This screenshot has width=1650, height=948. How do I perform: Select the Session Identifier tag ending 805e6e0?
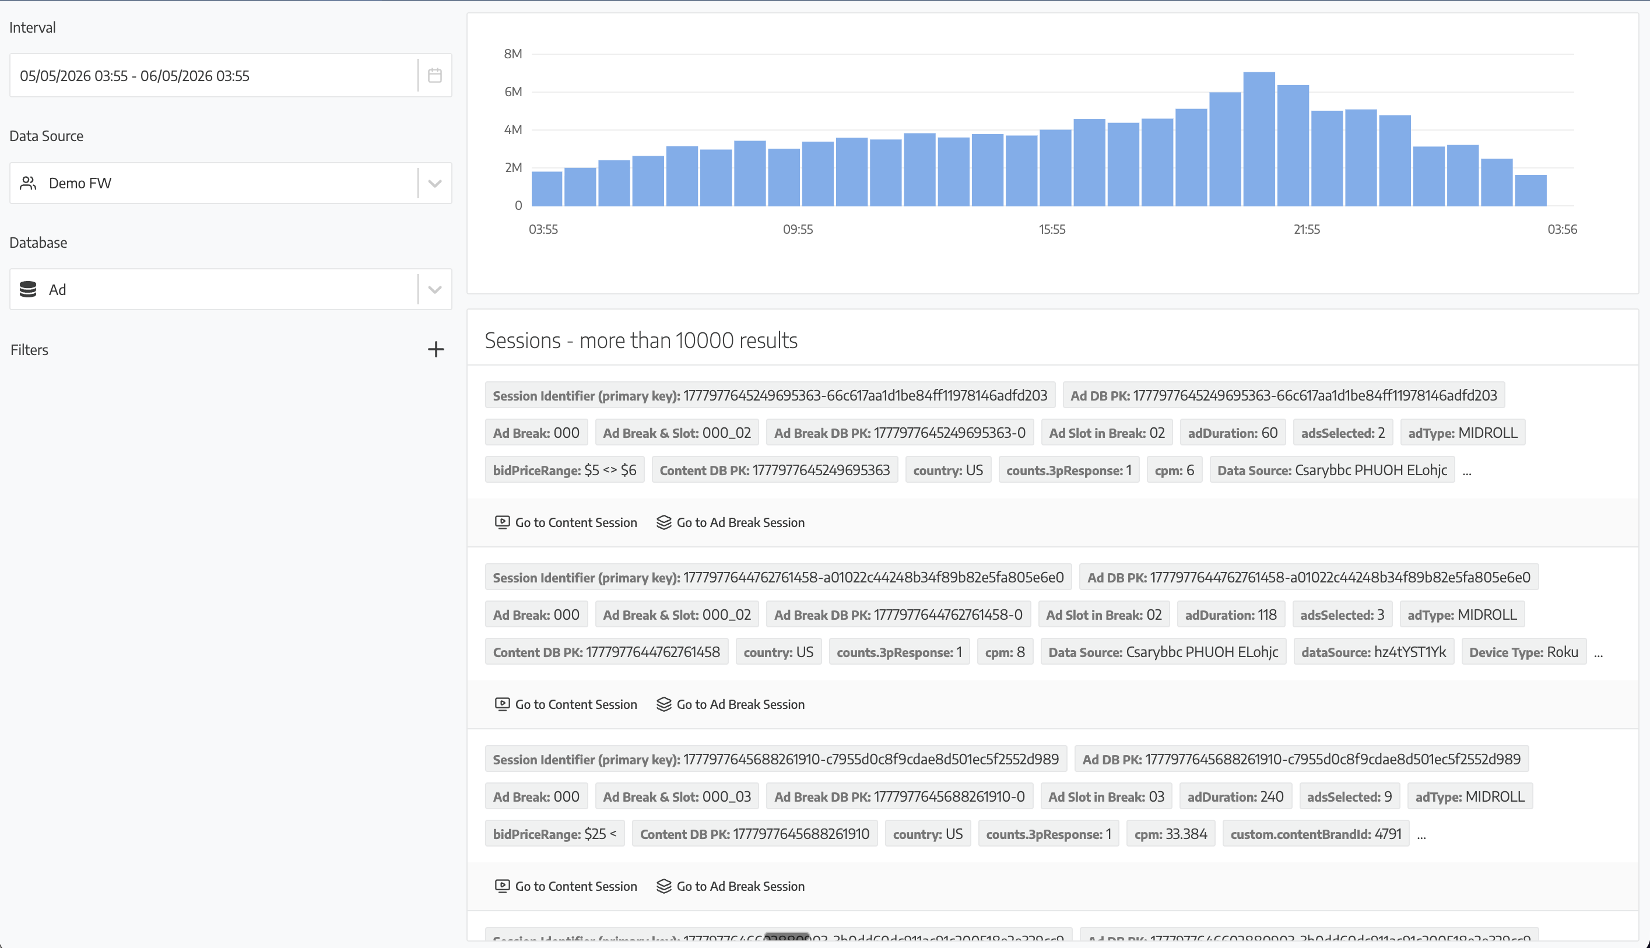tap(778, 577)
